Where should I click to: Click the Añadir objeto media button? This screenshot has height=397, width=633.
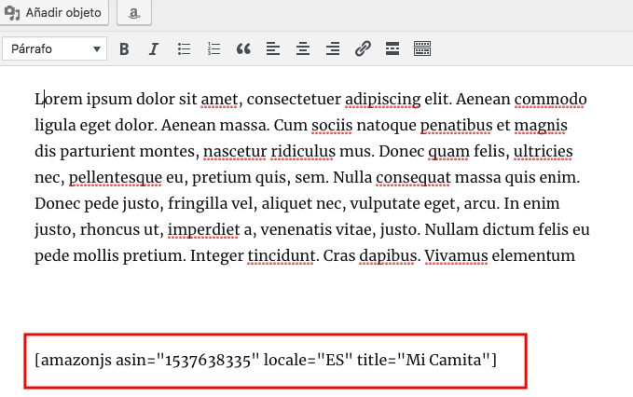[x=53, y=12]
